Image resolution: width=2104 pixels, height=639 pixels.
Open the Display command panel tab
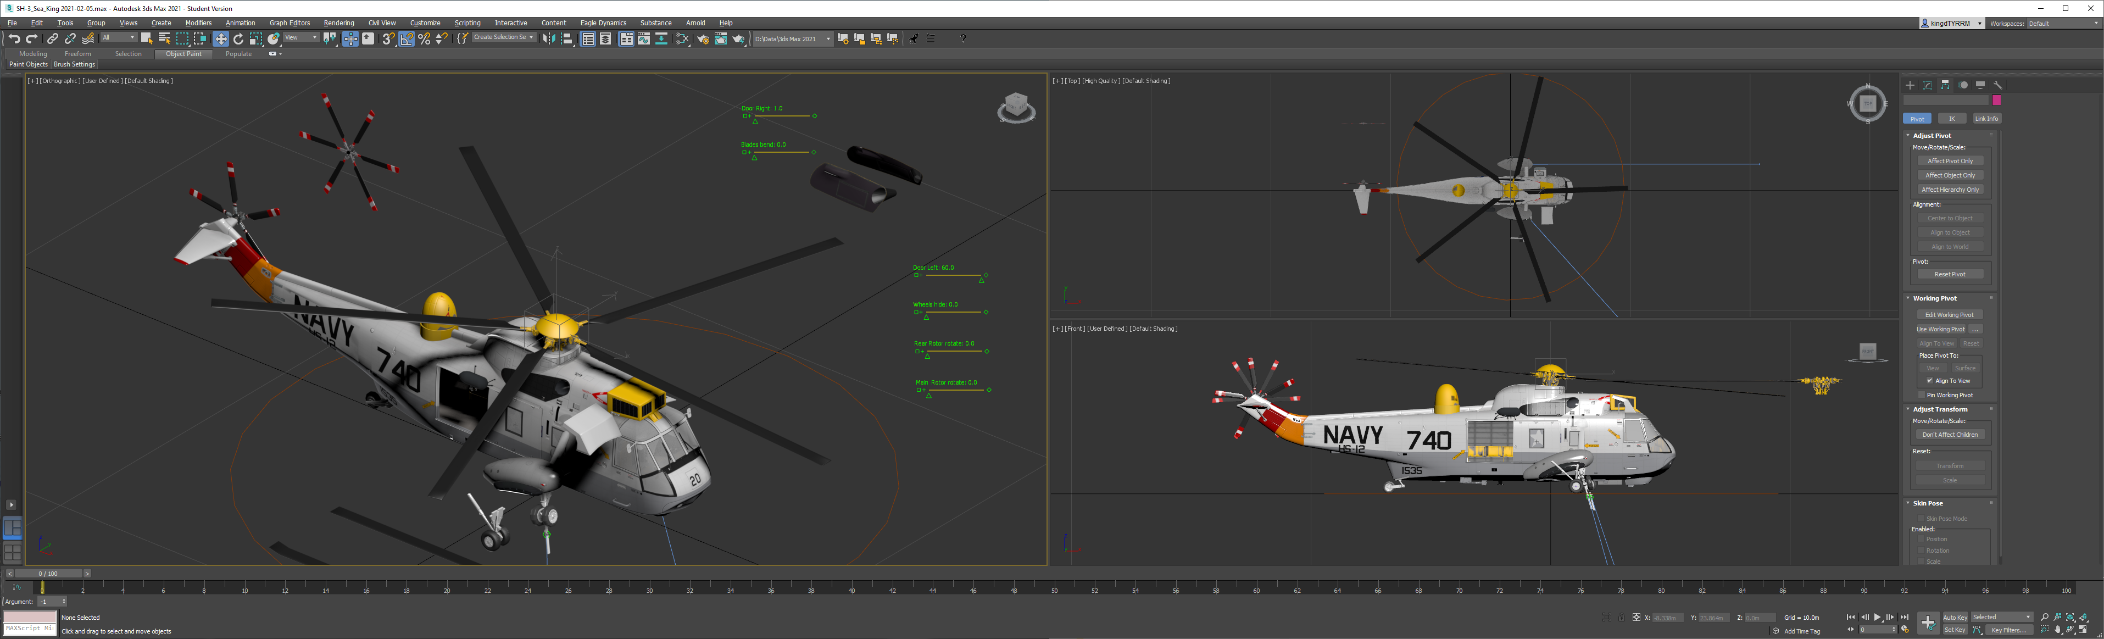coord(1980,85)
